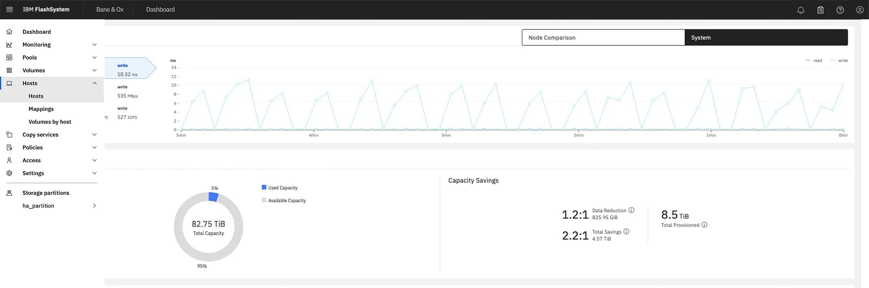This screenshot has height=288, width=869.
Task: Click the Settings gear icon
Action: coord(9,173)
